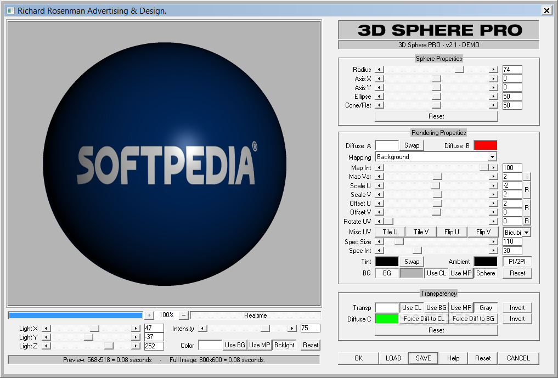The width and height of the screenshot is (558, 378).
Task: Click the Light Y slider right arrow
Action: 136,337
